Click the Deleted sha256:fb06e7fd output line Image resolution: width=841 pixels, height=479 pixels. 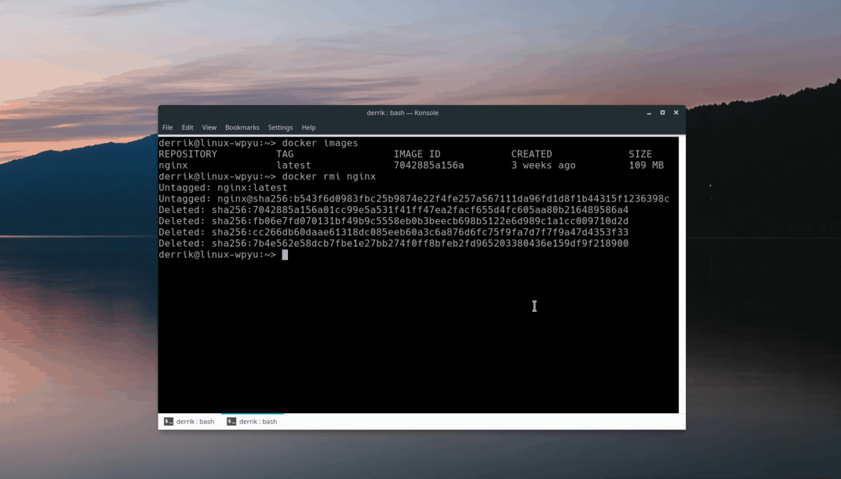pyautogui.click(x=394, y=221)
